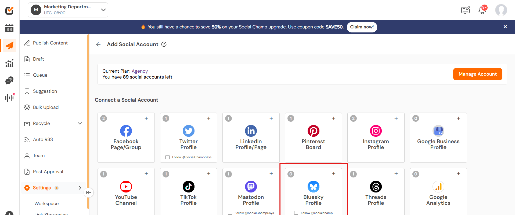The width and height of the screenshot is (515, 215).
Task: Click the help question mark icon
Action: tap(164, 44)
